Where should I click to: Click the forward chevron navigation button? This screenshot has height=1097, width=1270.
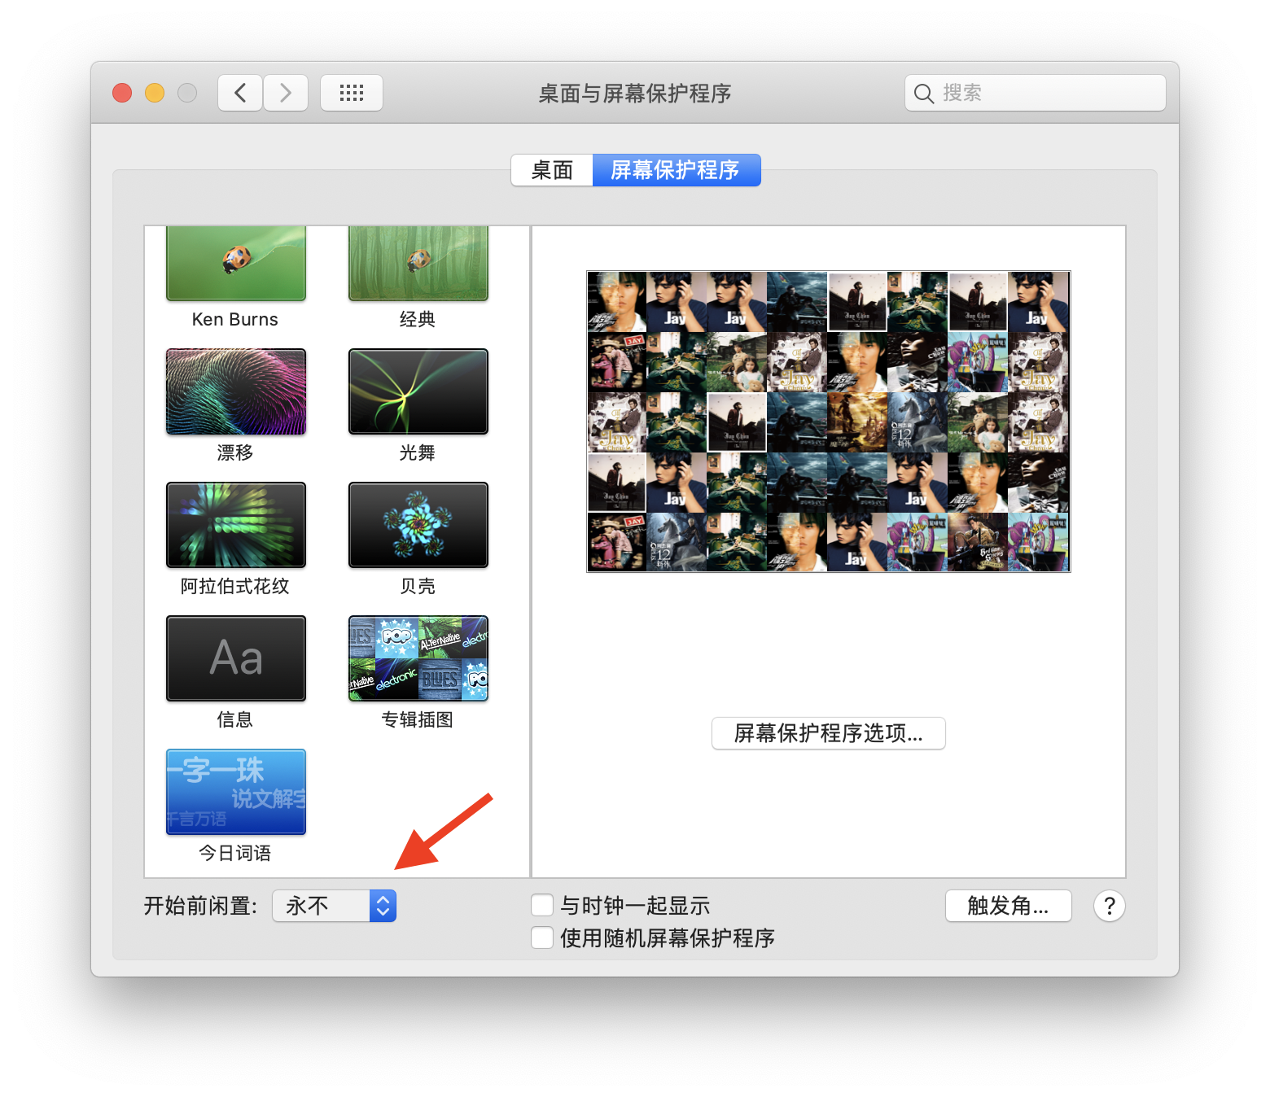coord(286,93)
